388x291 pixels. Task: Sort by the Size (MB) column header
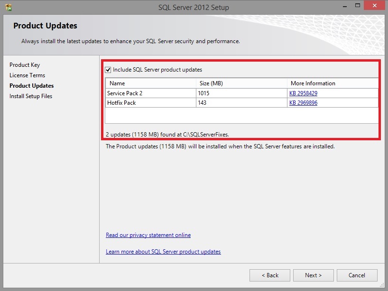(x=241, y=83)
